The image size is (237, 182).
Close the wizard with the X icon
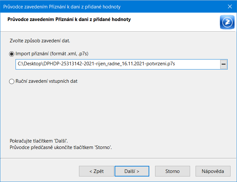coord(230,6)
